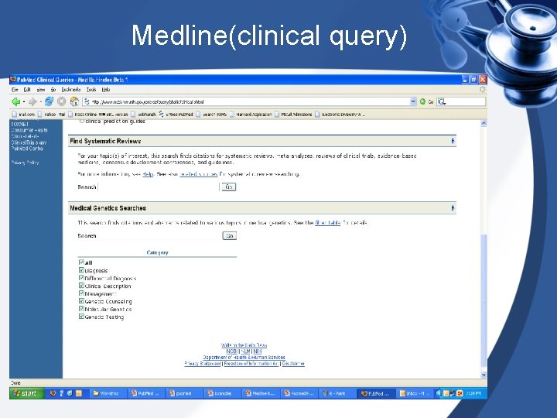
Task: Open the Forward button history dropdown arrow
Action: click(x=40, y=102)
